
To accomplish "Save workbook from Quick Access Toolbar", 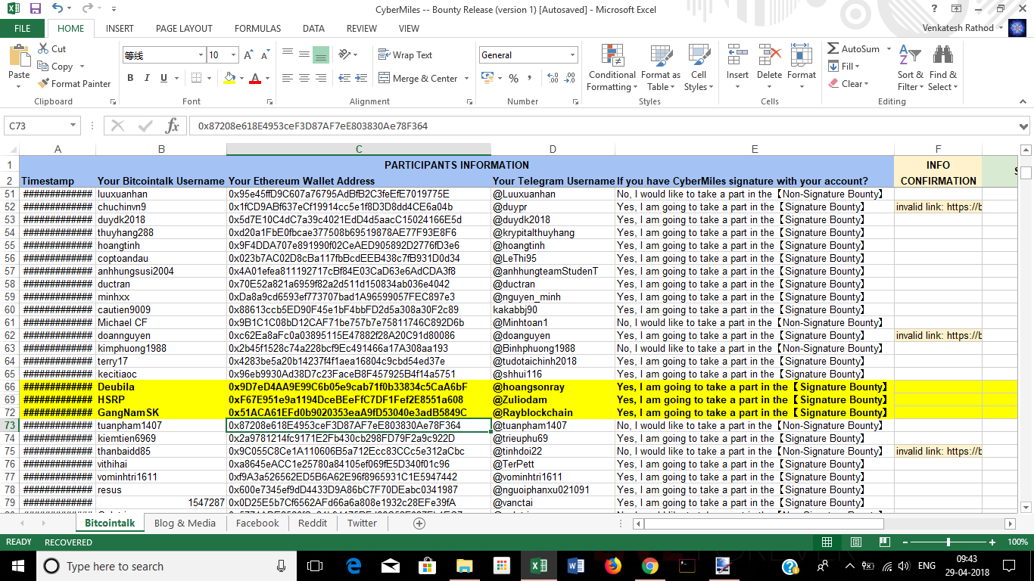I will [35, 9].
